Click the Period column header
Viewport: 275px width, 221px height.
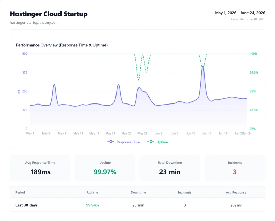click(x=20, y=192)
